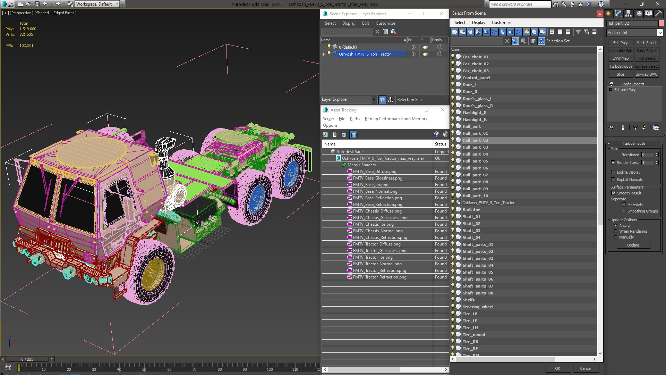Click time slider handle showing 0 / 225
The image size is (666, 375).
click(x=27, y=359)
